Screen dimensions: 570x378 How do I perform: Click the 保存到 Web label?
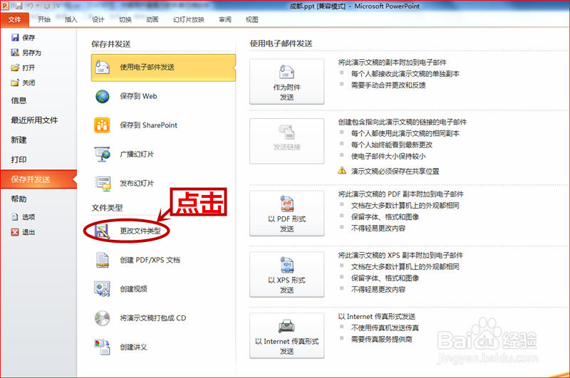click(138, 96)
